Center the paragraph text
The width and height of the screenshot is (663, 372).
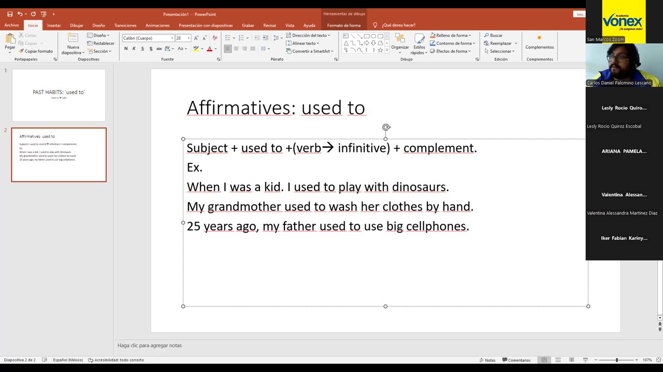pyautogui.click(x=236, y=49)
